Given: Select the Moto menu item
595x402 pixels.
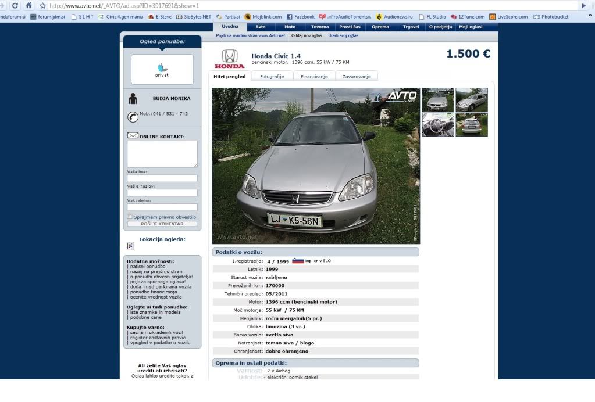Looking at the screenshot, I should (290, 27).
